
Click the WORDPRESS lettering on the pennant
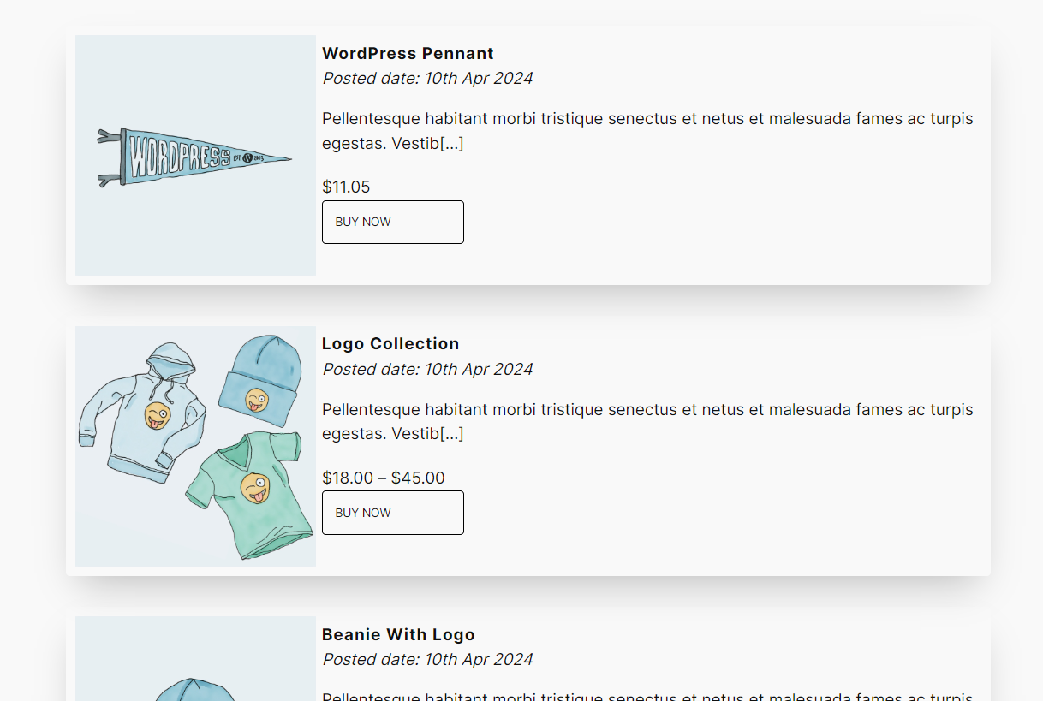coord(180,155)
